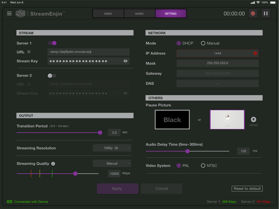Check the battery status icon
Image resolution: width=279 pixels, height=209 pixels.
[273, 3]
